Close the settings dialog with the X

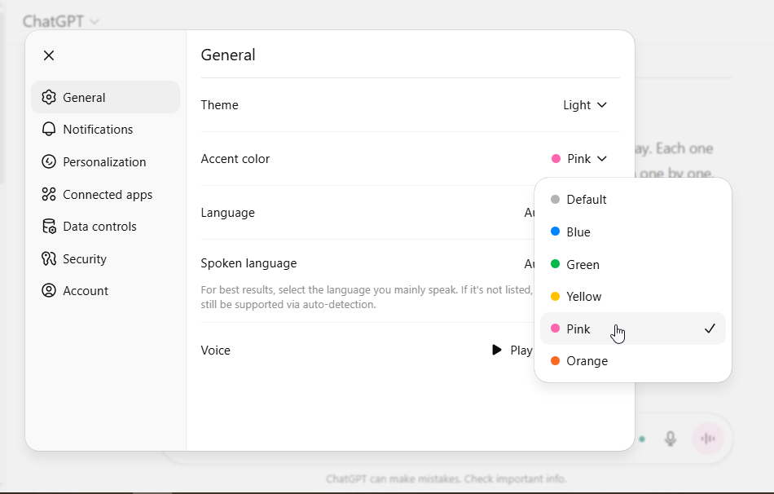point(49,55)
